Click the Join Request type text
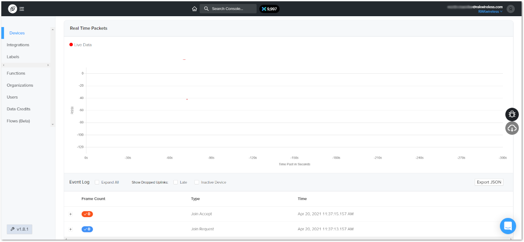 [x=202, y=229]
